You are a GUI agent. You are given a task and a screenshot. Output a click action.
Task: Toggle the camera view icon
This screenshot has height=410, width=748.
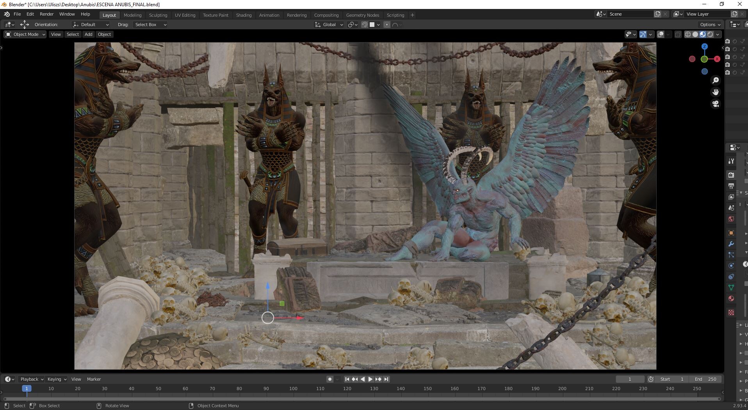tap(716, 104)
